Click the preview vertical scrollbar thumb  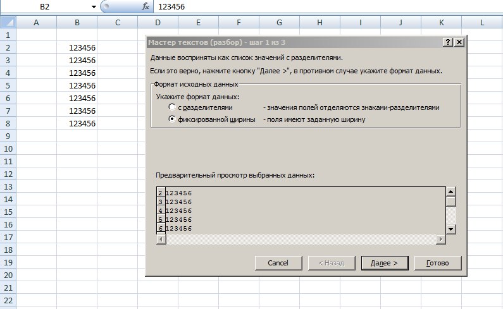(x=450, y=202)
